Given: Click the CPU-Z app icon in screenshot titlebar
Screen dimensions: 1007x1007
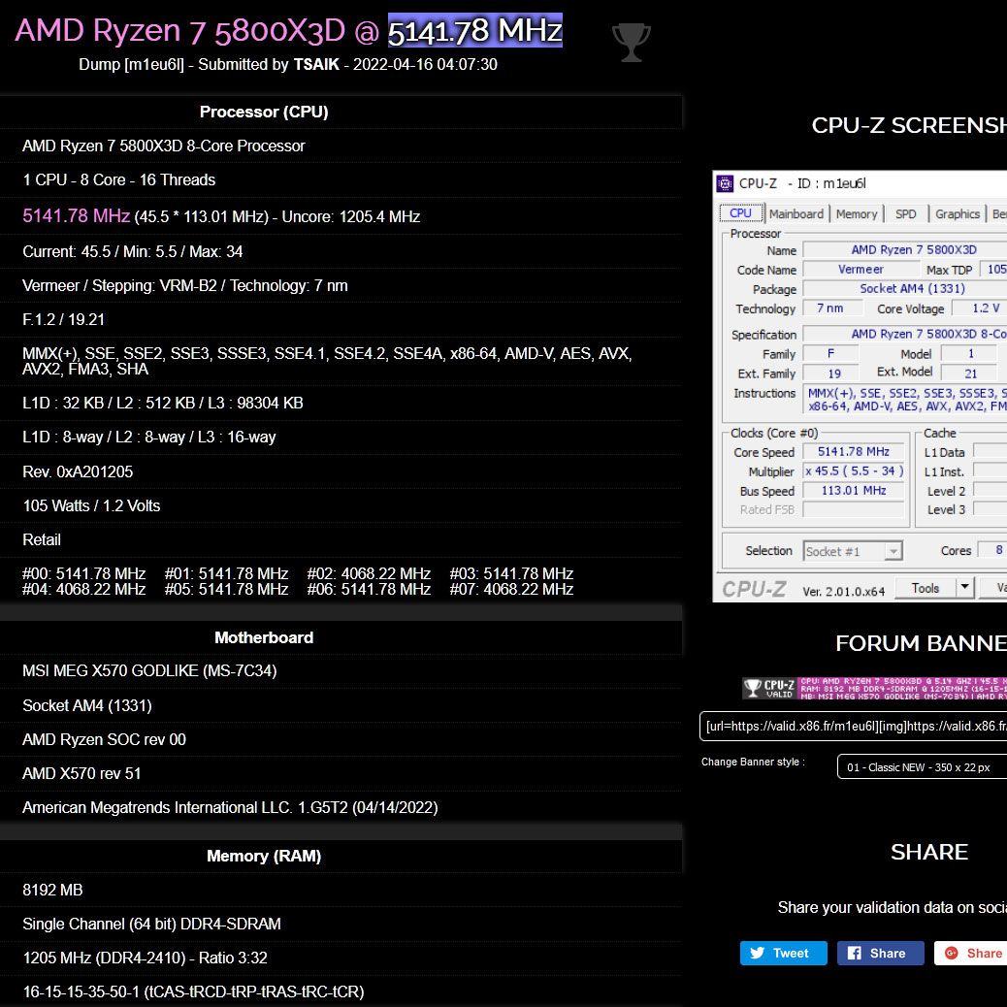Looking at the screenshot, I should [x=725, y=183].
